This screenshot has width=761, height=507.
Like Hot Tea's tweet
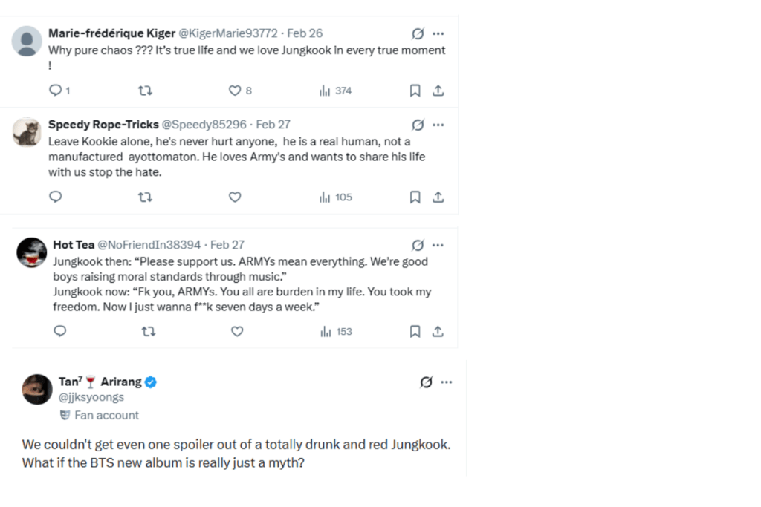[x=236, y=331]
